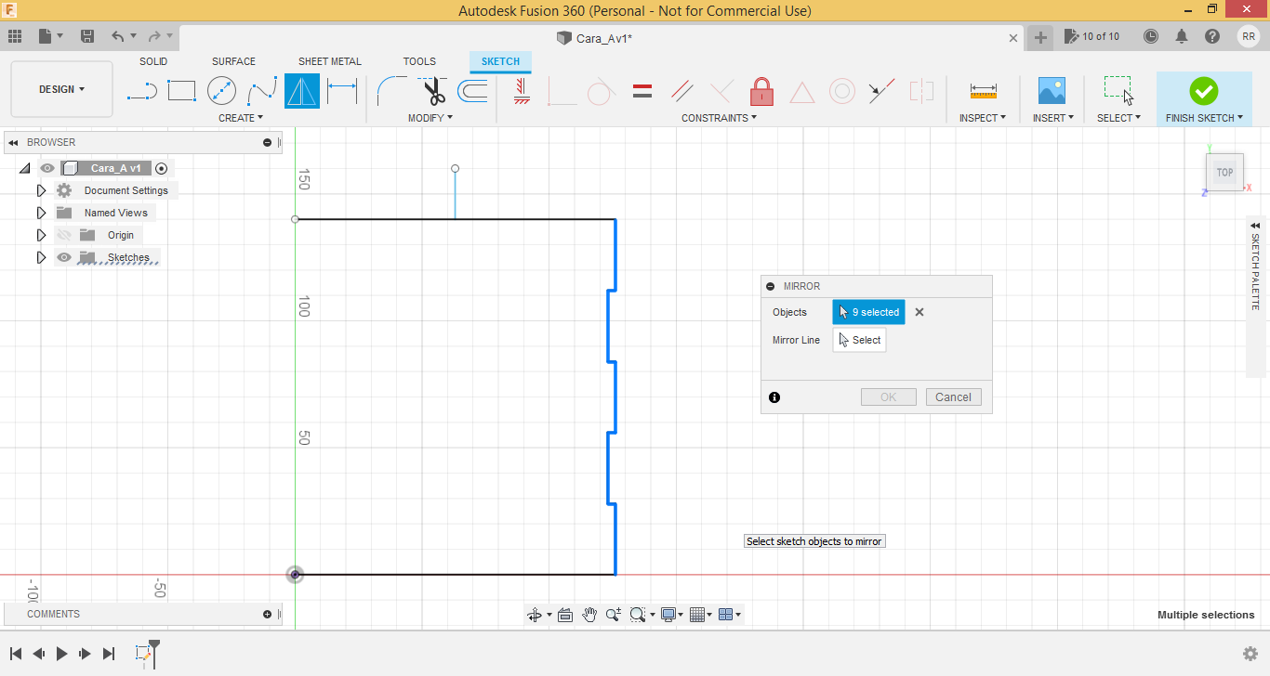Click the active Mirror tool icon
This screenshot has width=1270, height=676.
click(x=302, y=91)
